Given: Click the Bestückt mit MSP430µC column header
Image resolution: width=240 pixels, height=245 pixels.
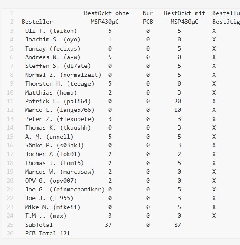Looking at the screenshot, I should coord(185,17).
